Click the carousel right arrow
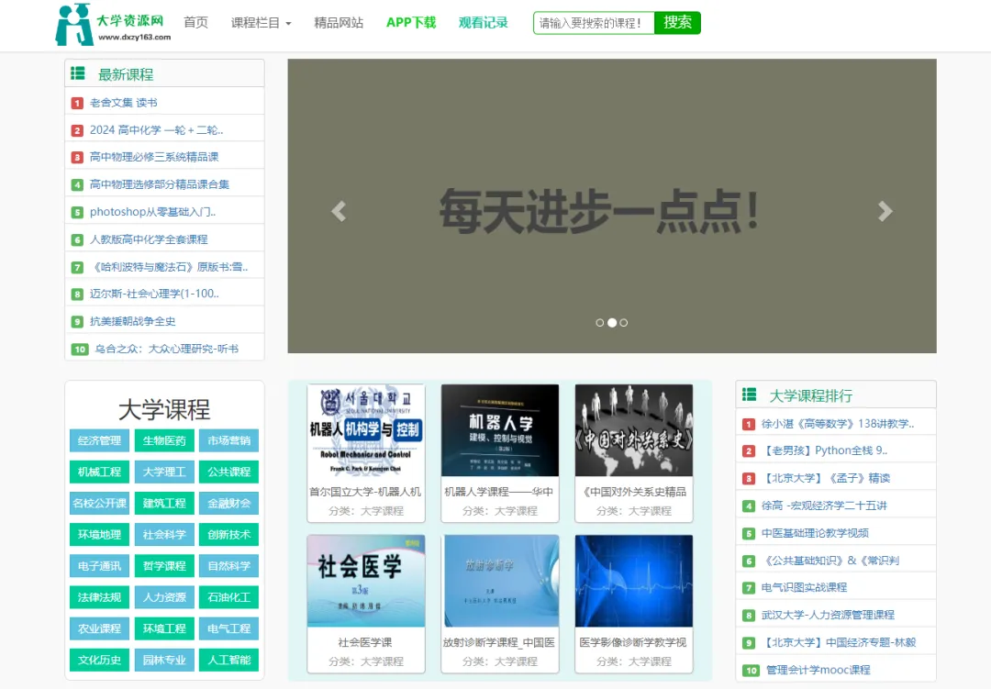Screen dimensions: 991x689 point(885,211)
